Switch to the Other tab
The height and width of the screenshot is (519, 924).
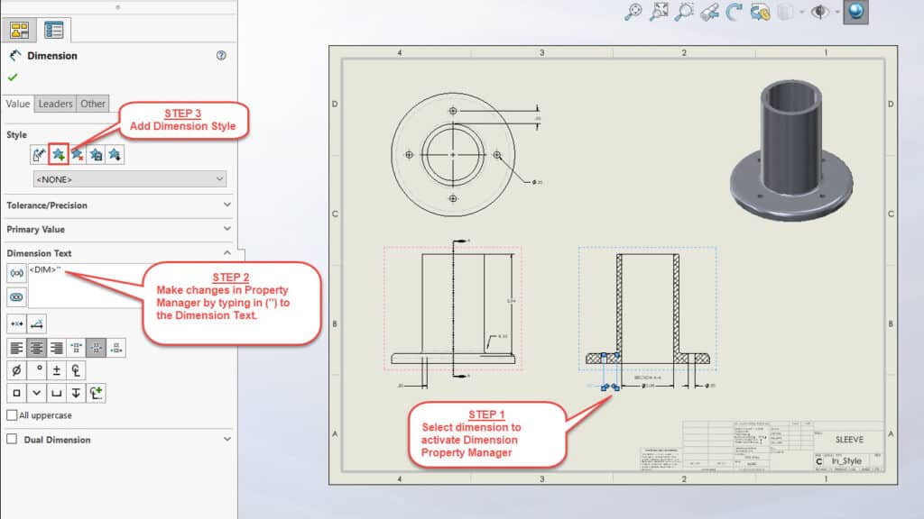(x=91, y=104)
